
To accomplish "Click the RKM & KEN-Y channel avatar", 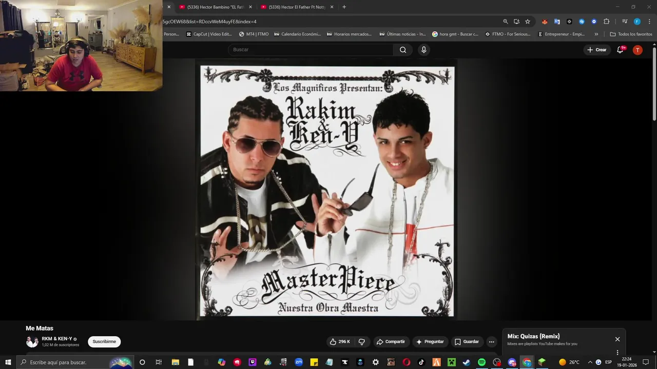I will point(32,342).
